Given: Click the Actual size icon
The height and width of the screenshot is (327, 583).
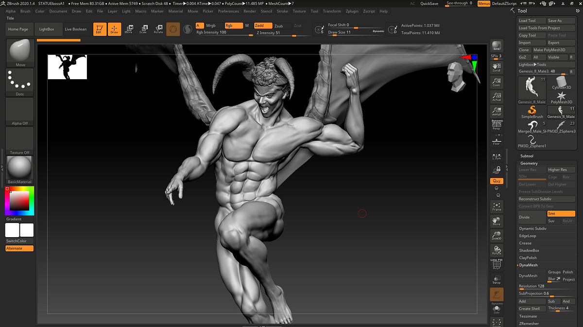Looking at the screenshot, I should pyautogui.click(x=497, y=96).
